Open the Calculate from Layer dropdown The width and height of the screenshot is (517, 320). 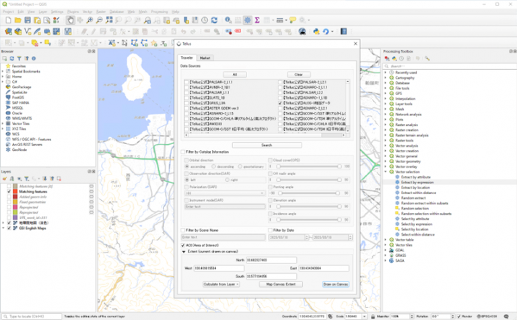click(221, 284)
